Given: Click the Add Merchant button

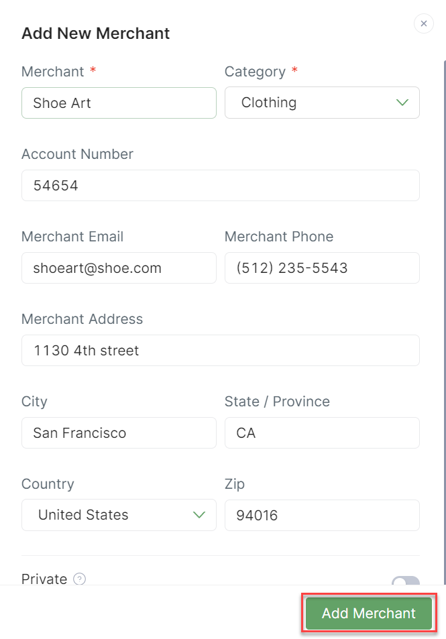Looking at the screenshot, I should click(x=368, y=614).
